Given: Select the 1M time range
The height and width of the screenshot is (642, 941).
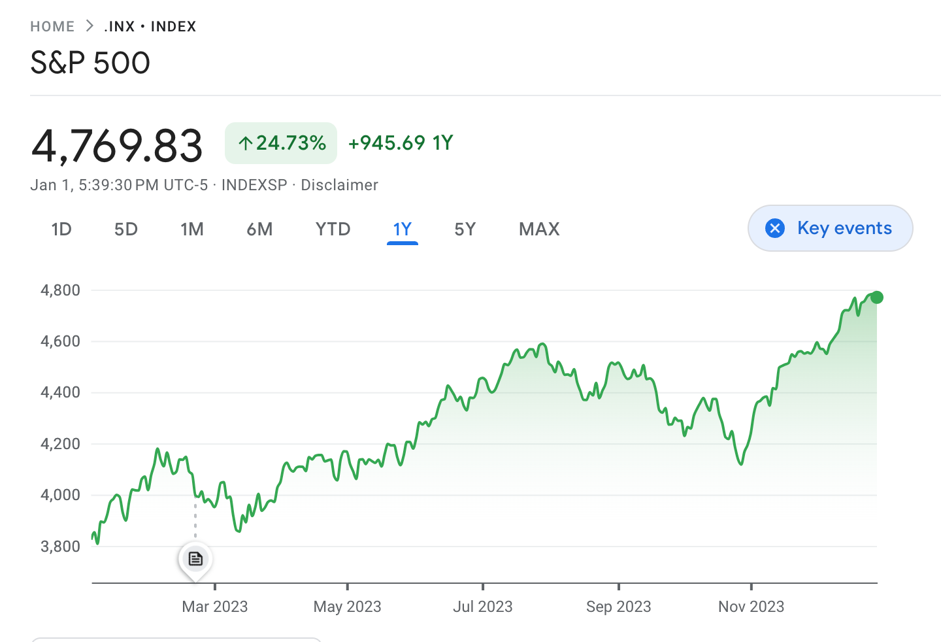Looking at the screenshot, I should [x=192, y=229].
